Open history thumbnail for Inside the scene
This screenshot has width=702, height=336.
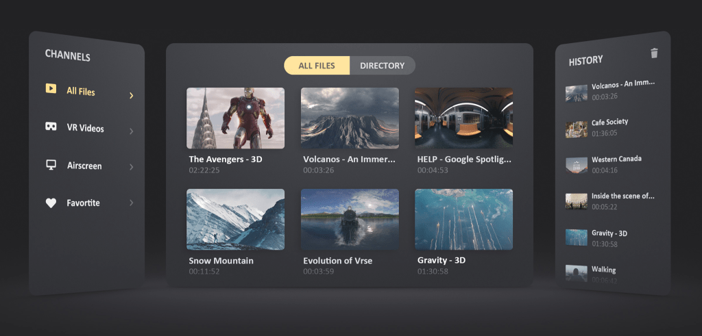coord(576,201)
